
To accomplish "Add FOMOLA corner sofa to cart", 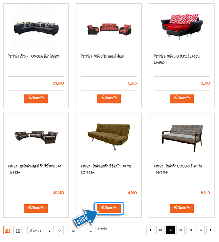I will pyautogui.click(x=36, y=99).
